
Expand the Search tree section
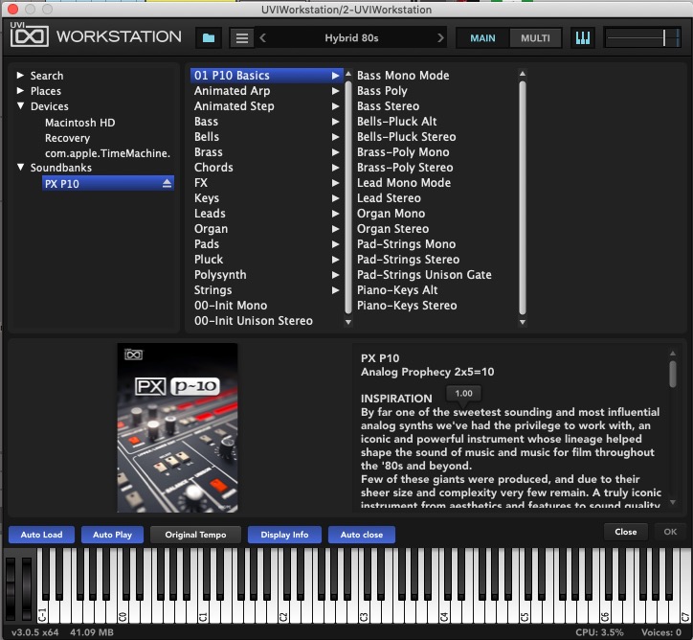tap(20, 75)
